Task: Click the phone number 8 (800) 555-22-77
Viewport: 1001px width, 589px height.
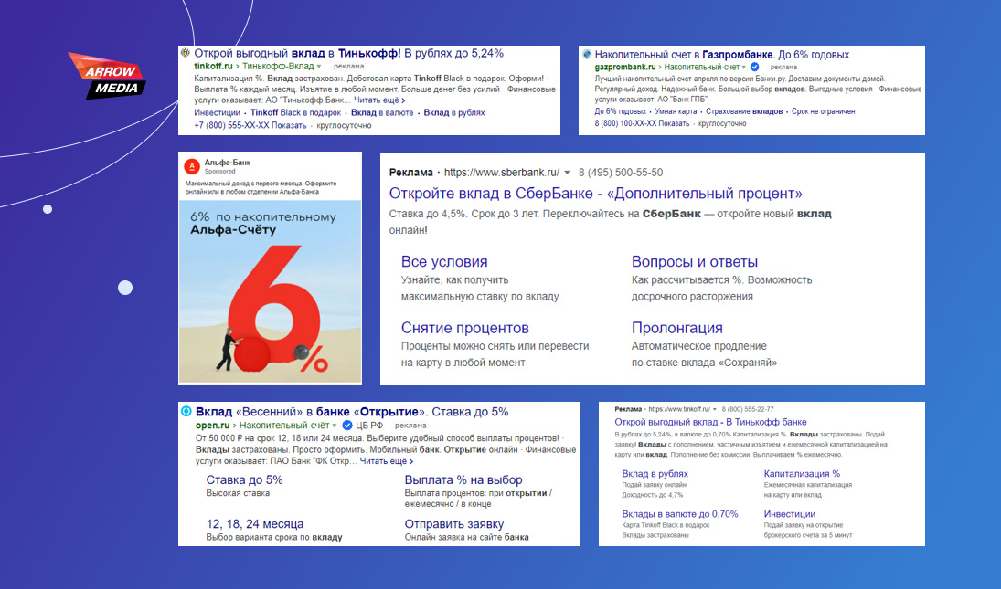Action: coord(748,409)
